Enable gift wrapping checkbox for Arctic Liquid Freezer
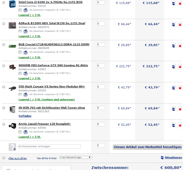 click(x=20, y=132)
